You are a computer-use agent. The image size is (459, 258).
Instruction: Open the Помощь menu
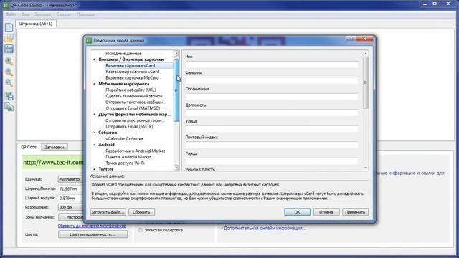click(x=85, y=14)
